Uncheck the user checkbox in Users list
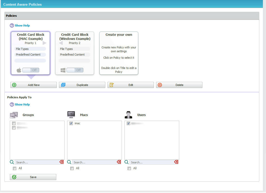 click(128, 124)
